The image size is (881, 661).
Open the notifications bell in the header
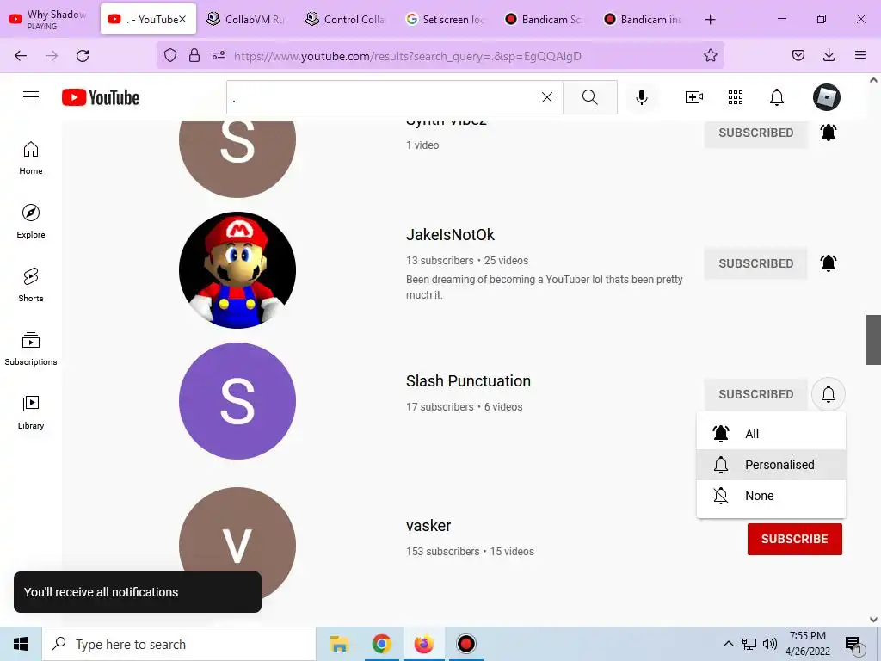[x=777, y=97]
